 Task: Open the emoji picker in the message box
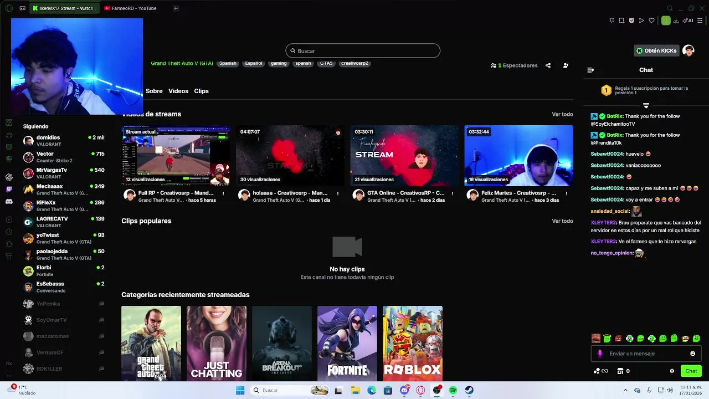692,354
